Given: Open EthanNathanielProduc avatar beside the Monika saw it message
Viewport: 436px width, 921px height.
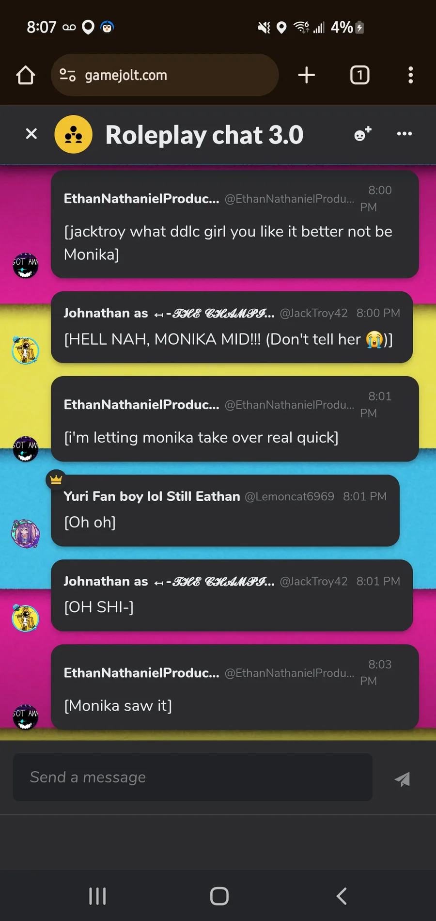Looking at the screenshot, I should click(x=26, y=716).
